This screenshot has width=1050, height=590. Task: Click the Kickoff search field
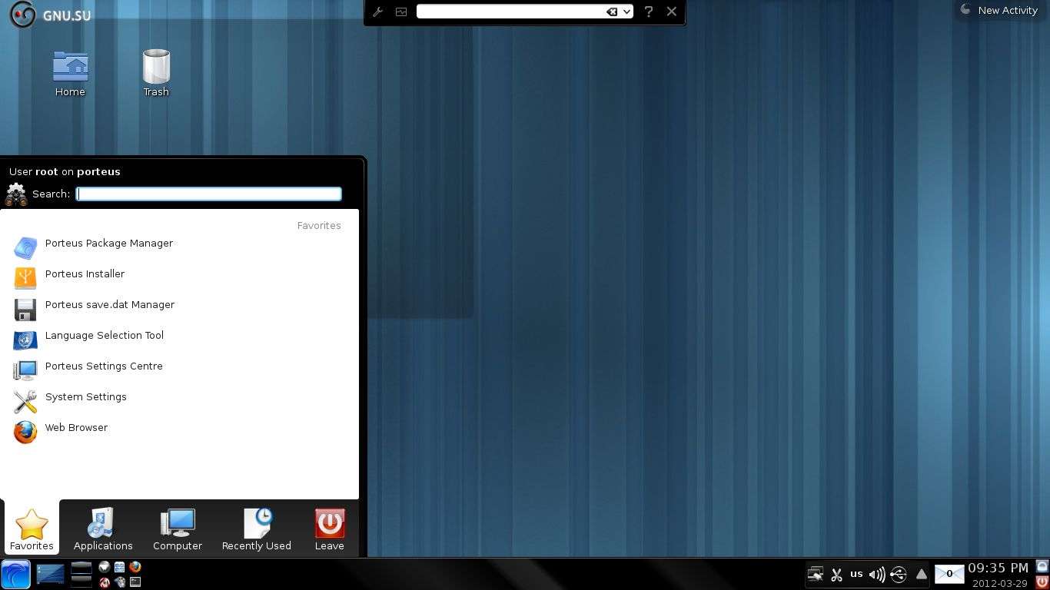click(x=209, y=194)
